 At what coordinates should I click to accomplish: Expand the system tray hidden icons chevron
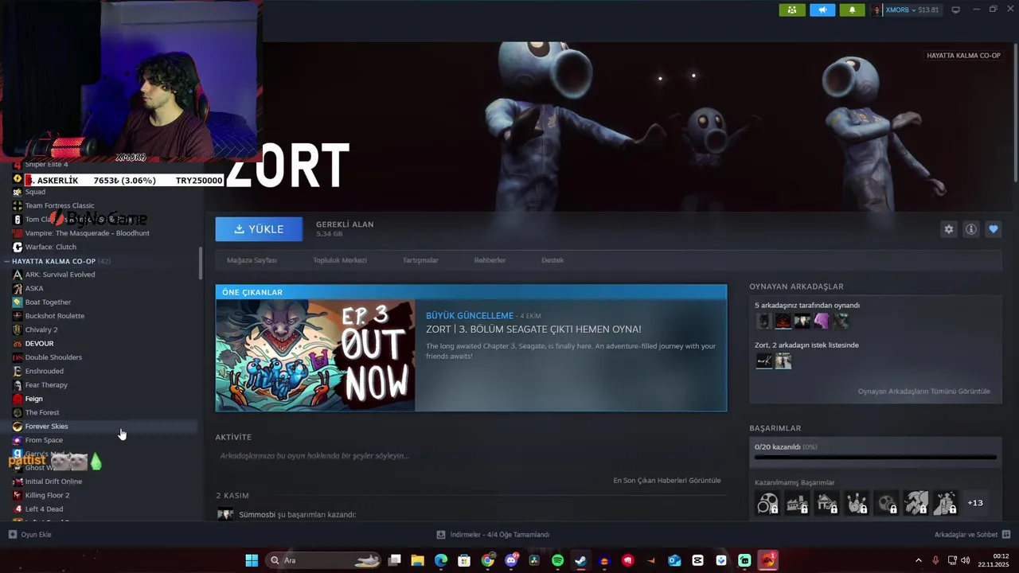[918, 560]
